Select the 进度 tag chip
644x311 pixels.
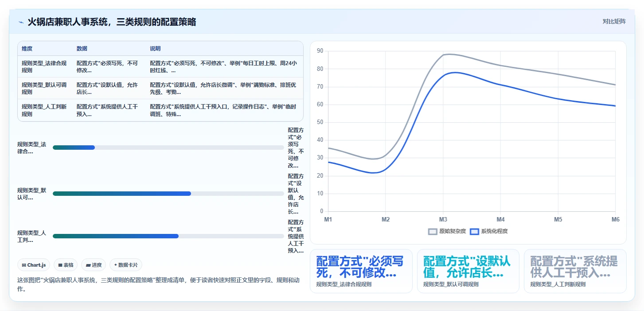pyautogui.click(x=94, y=265)
